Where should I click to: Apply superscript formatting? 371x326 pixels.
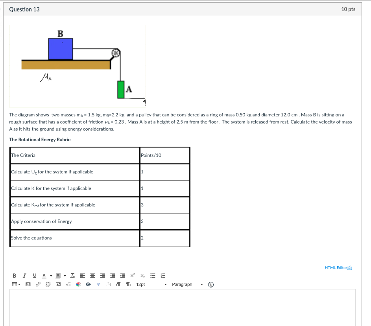tap(132, 276)
